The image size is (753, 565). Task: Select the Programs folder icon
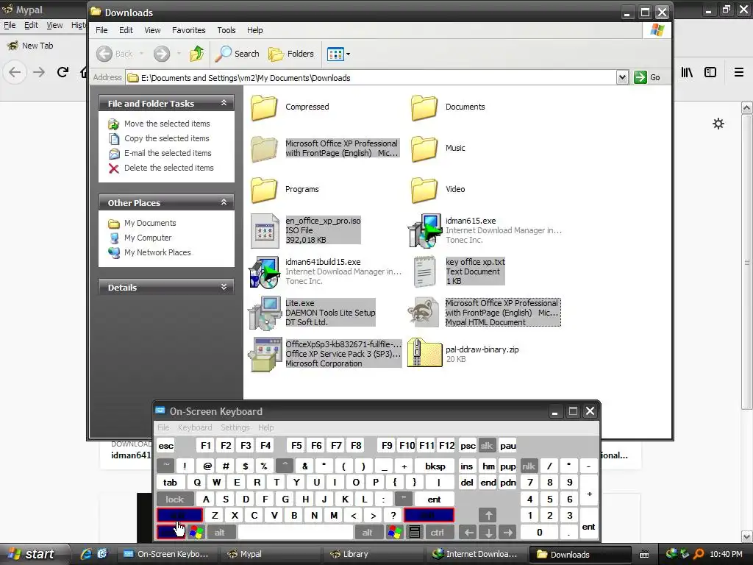point(264,190)
